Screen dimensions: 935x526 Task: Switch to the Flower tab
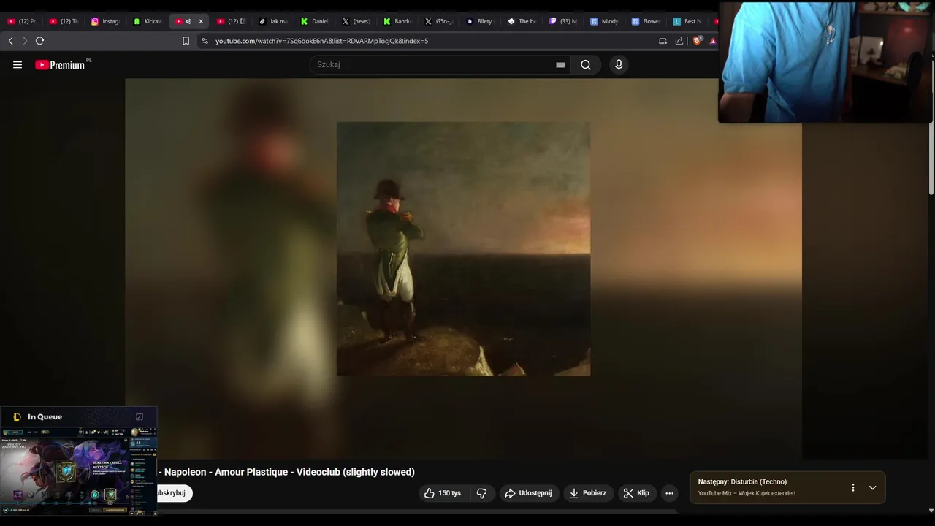(646, 21)
